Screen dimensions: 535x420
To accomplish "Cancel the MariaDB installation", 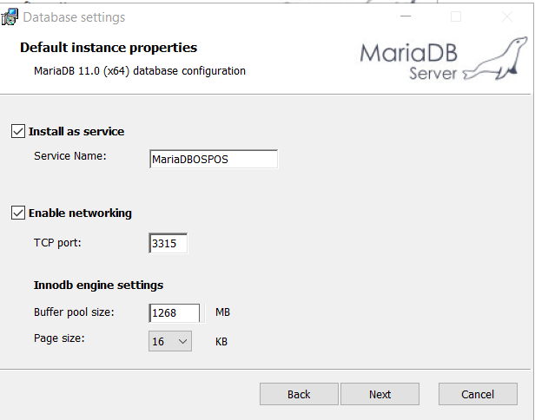I will pos(478,394).
